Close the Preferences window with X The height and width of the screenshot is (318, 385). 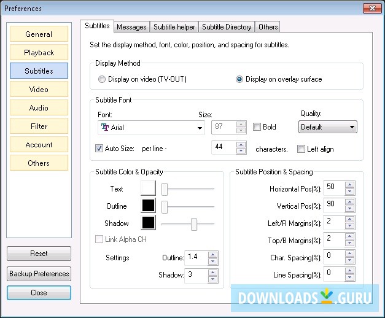373,8
